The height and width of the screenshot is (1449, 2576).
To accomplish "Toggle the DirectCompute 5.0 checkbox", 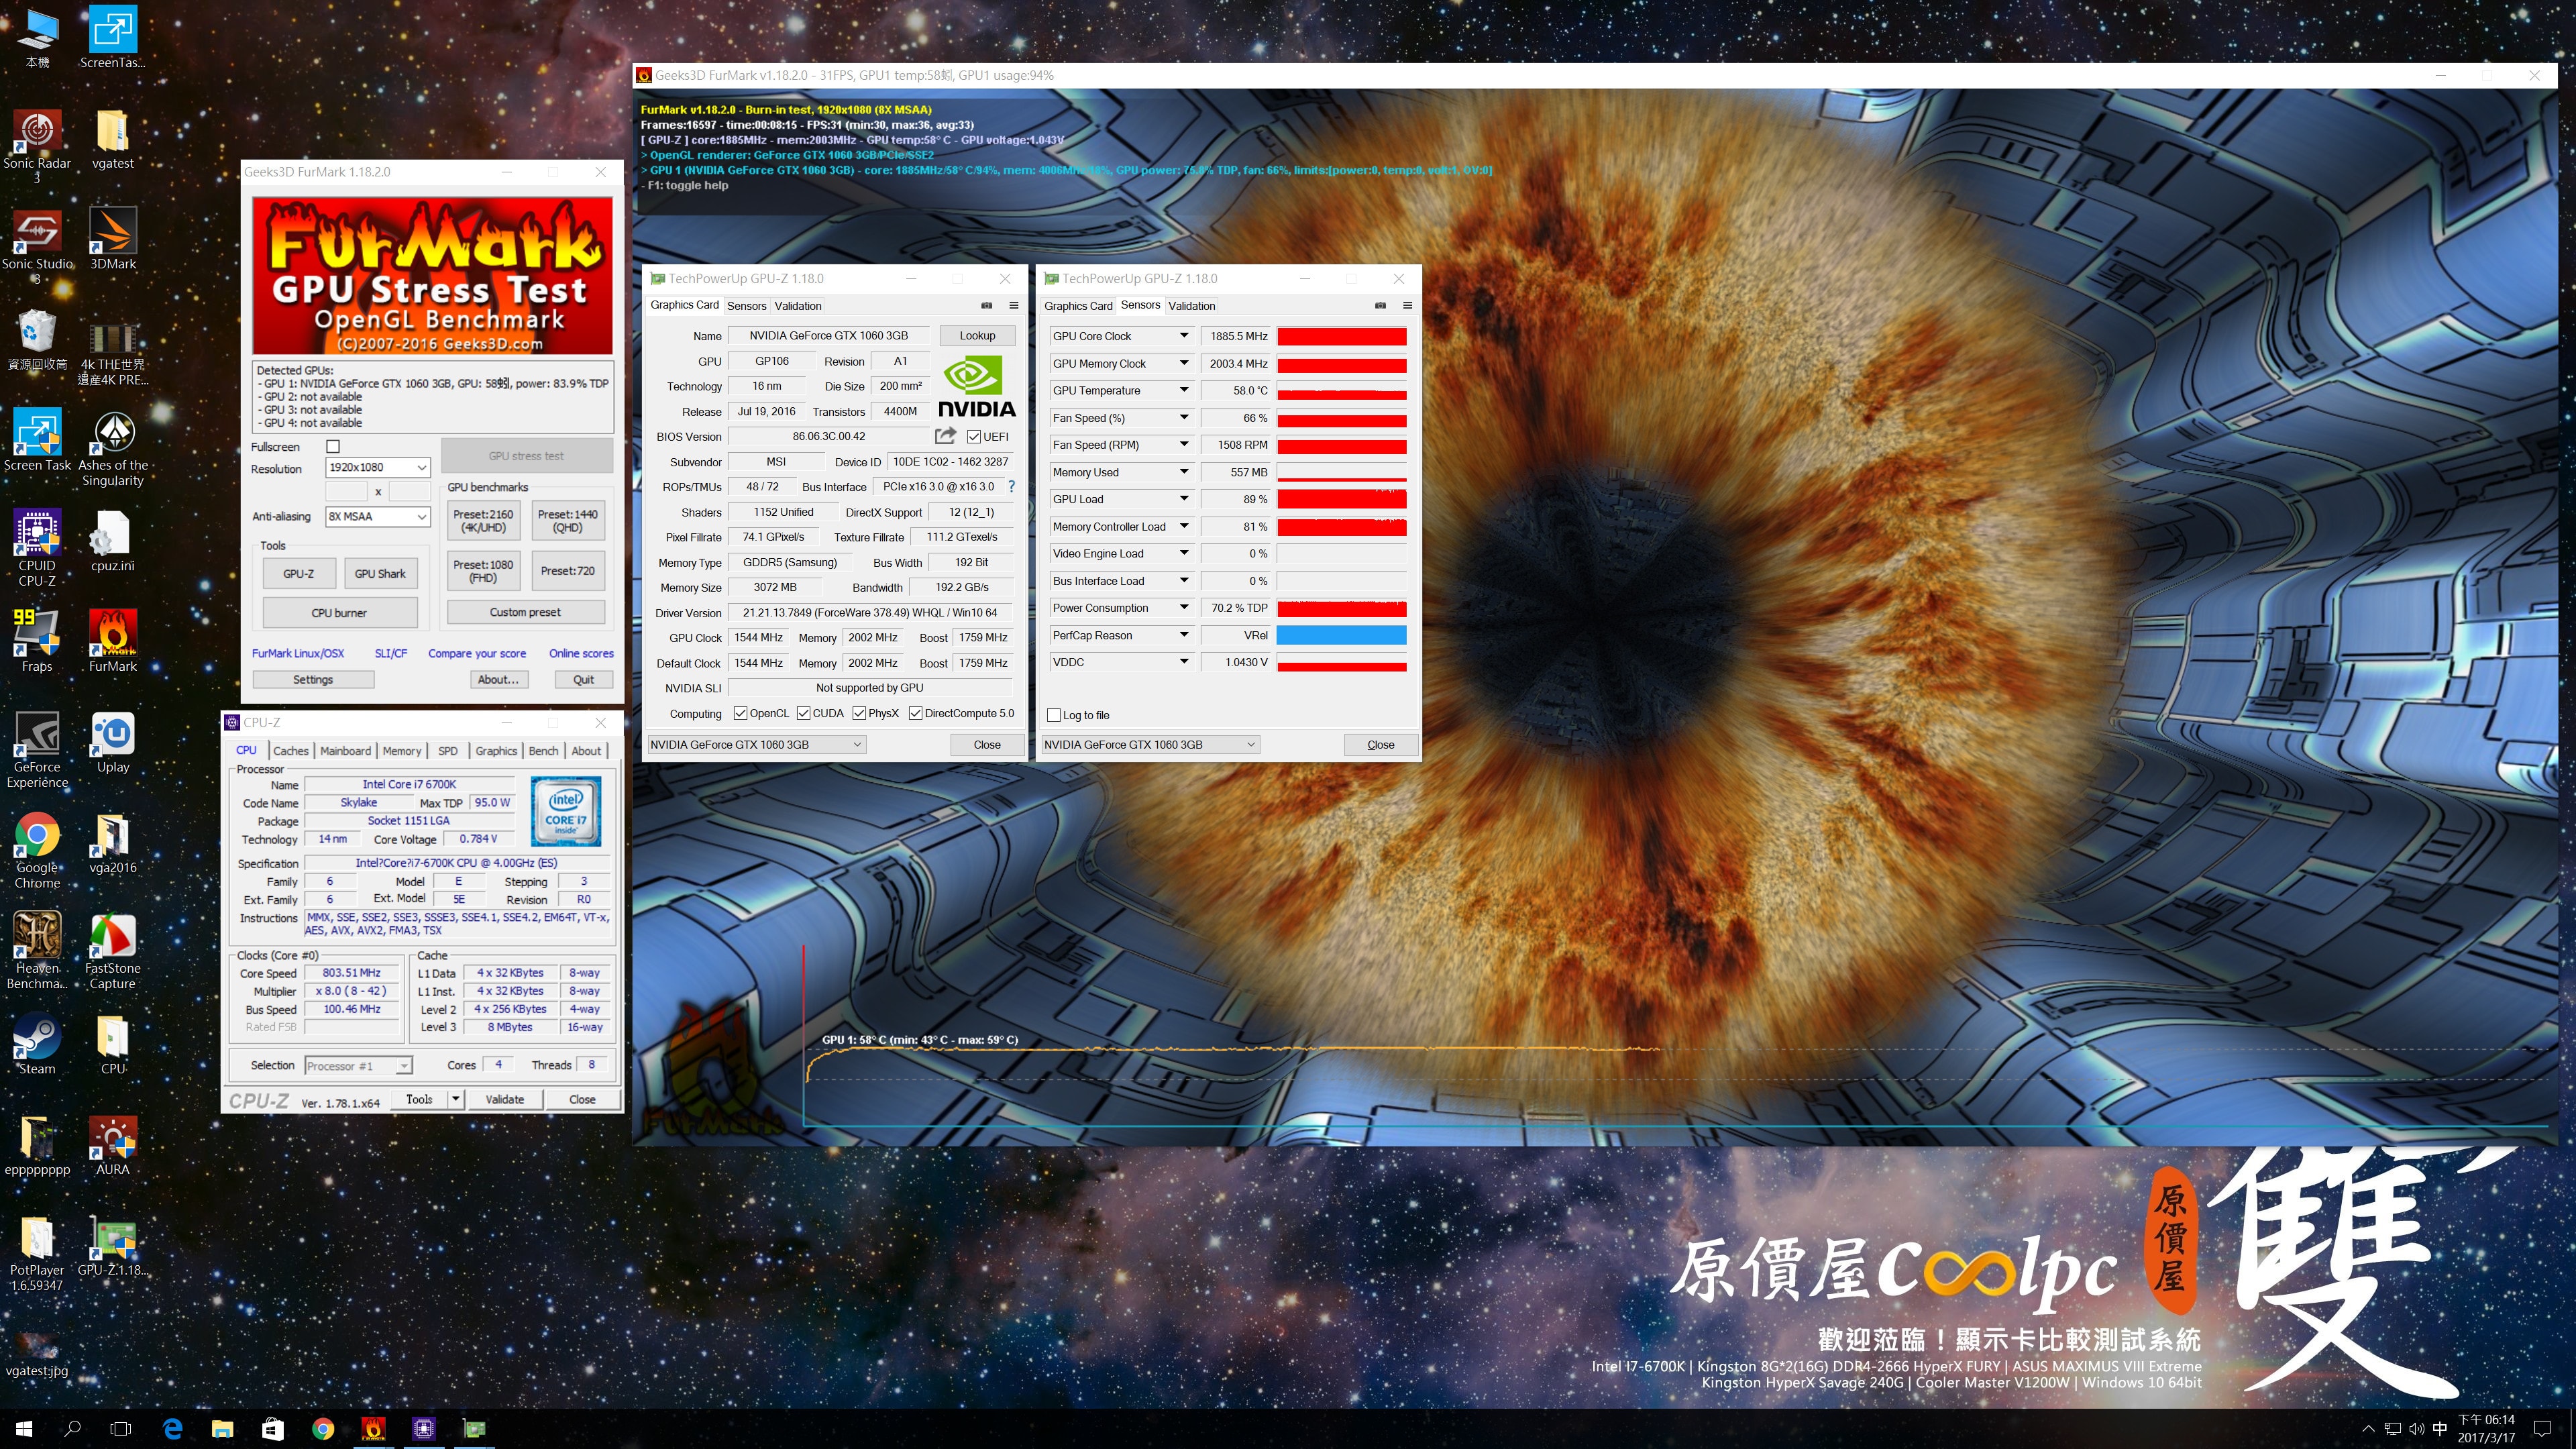I will [x=915, y=713].
